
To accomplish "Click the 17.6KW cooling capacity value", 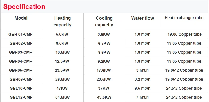I will point(104,70).
